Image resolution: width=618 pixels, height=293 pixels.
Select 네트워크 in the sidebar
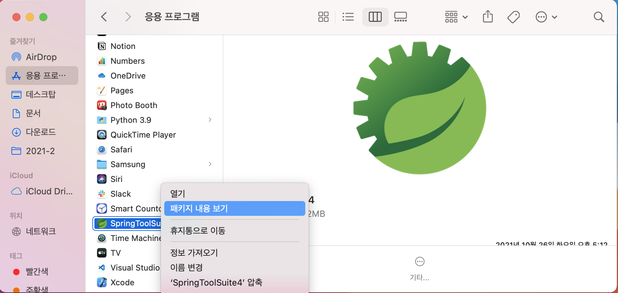pos(42,232)
